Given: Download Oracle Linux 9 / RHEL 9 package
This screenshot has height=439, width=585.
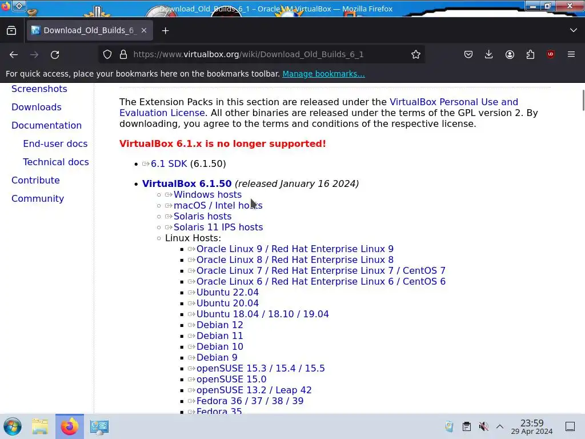Looking at the screenshot, I should (295, 249).
